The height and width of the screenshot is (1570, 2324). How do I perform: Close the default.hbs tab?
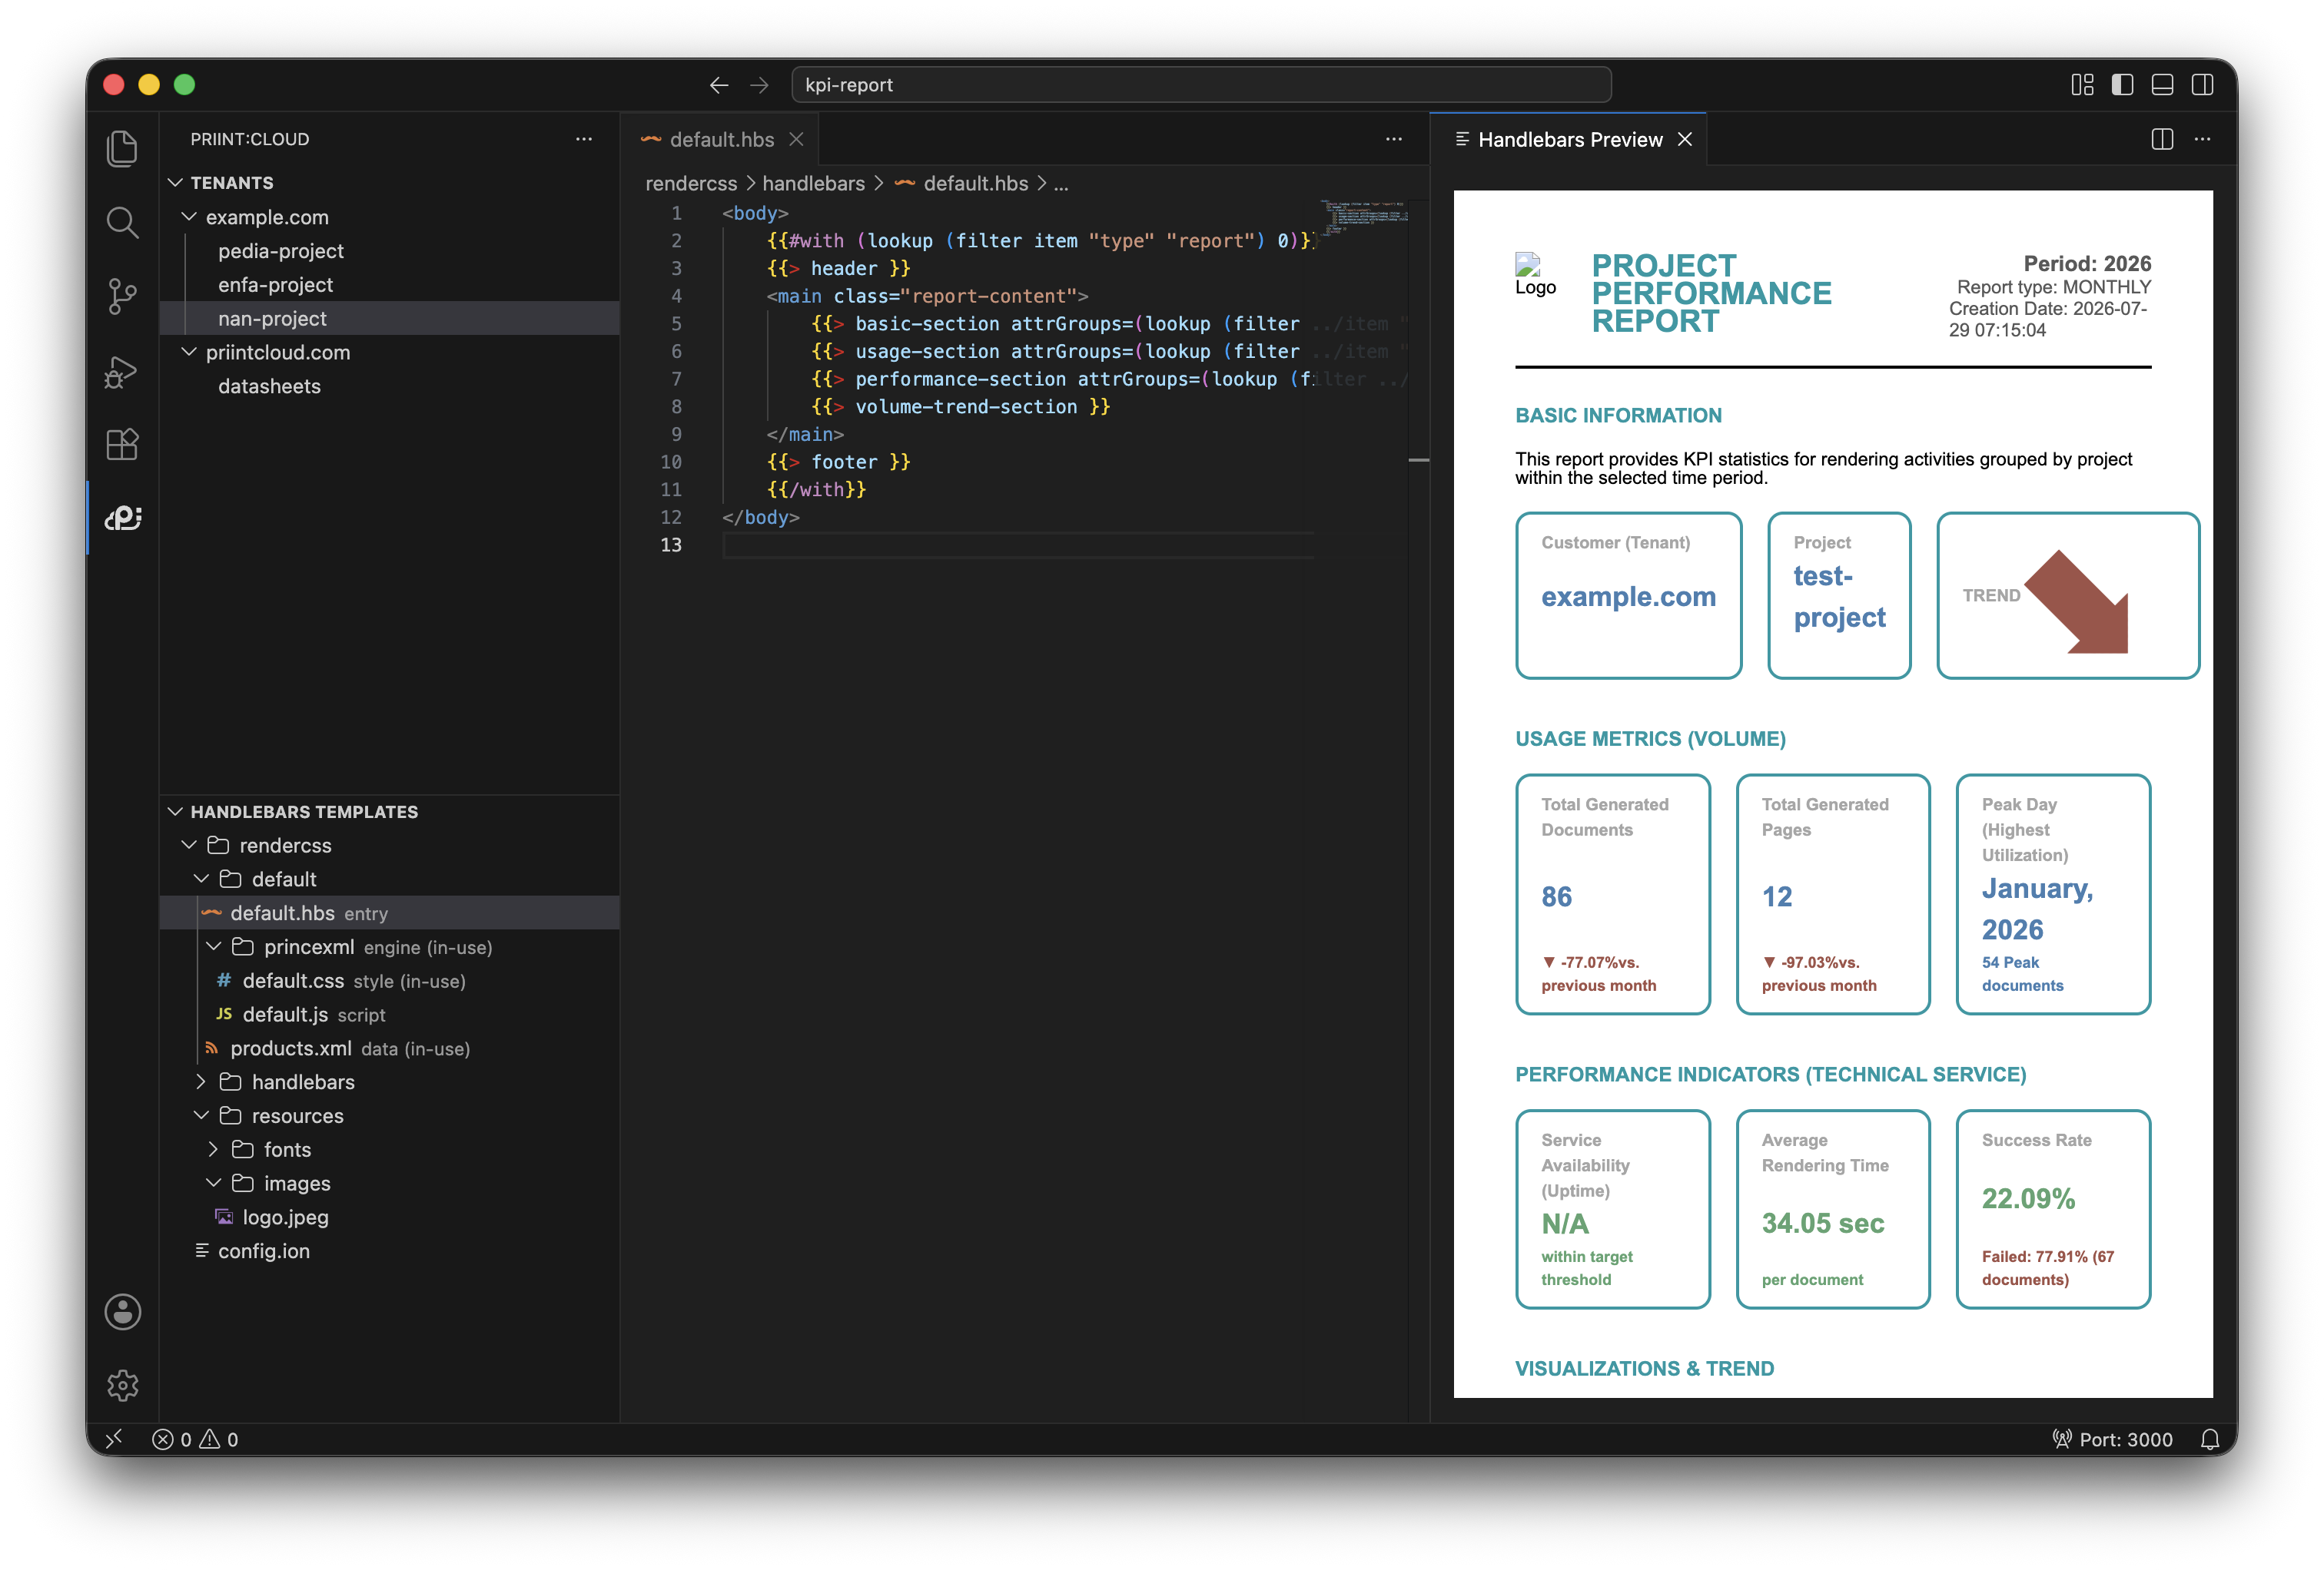click(x=796, y=140)
